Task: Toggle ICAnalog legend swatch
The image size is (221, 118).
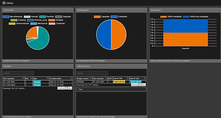Action: [14, 20]
